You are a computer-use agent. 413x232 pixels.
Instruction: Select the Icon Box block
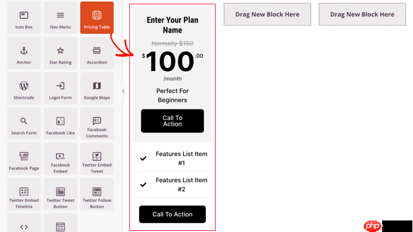click(x=24, y=18)
